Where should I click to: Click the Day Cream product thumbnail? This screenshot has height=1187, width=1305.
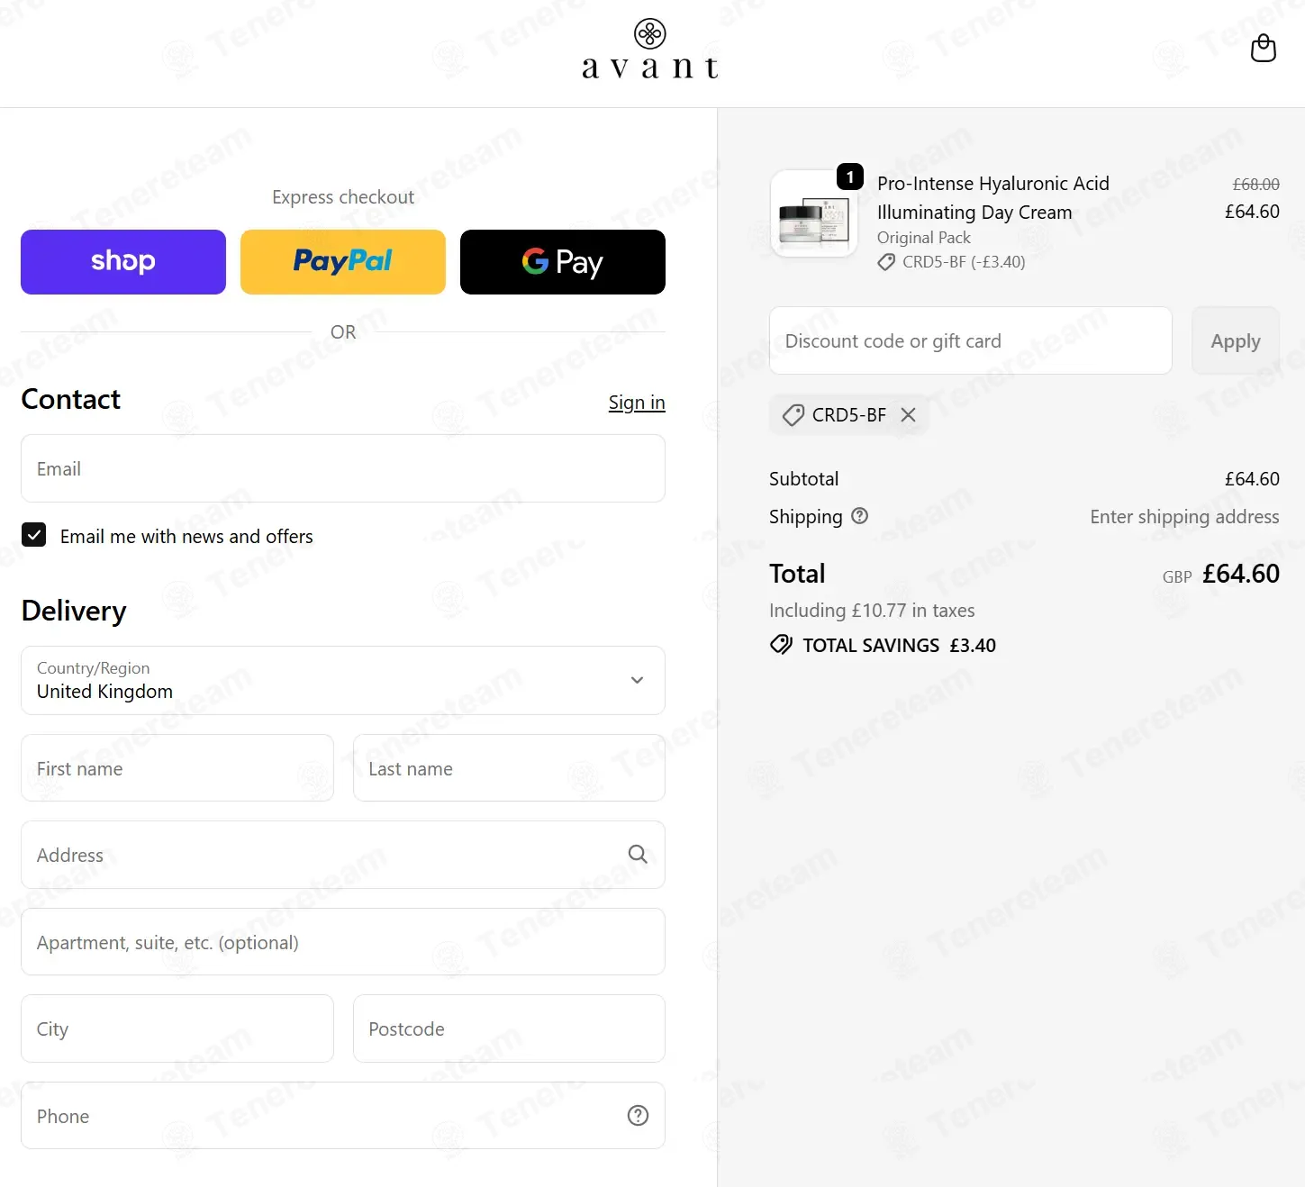(814, 213)
